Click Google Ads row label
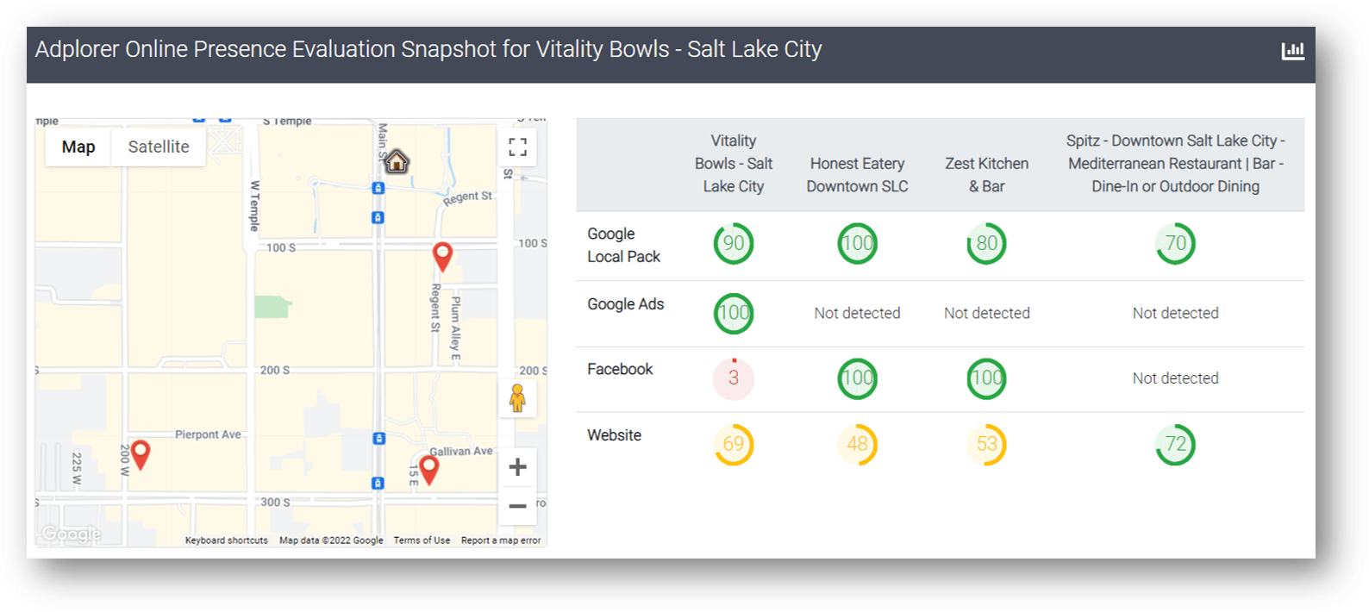The image size is (1369, 612). pos(626,304)
